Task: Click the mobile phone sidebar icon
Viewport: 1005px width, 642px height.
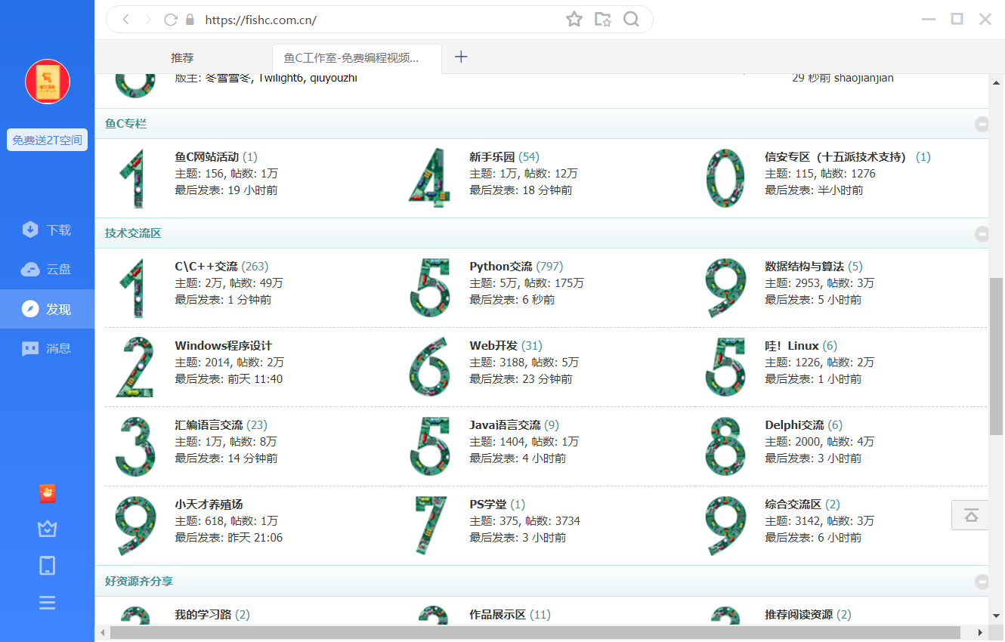Action: (x=48, y=566)
